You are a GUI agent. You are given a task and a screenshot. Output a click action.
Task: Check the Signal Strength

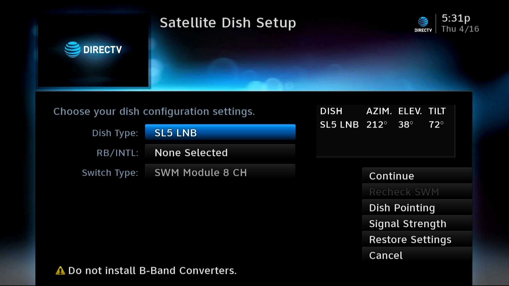pos(416,224)
